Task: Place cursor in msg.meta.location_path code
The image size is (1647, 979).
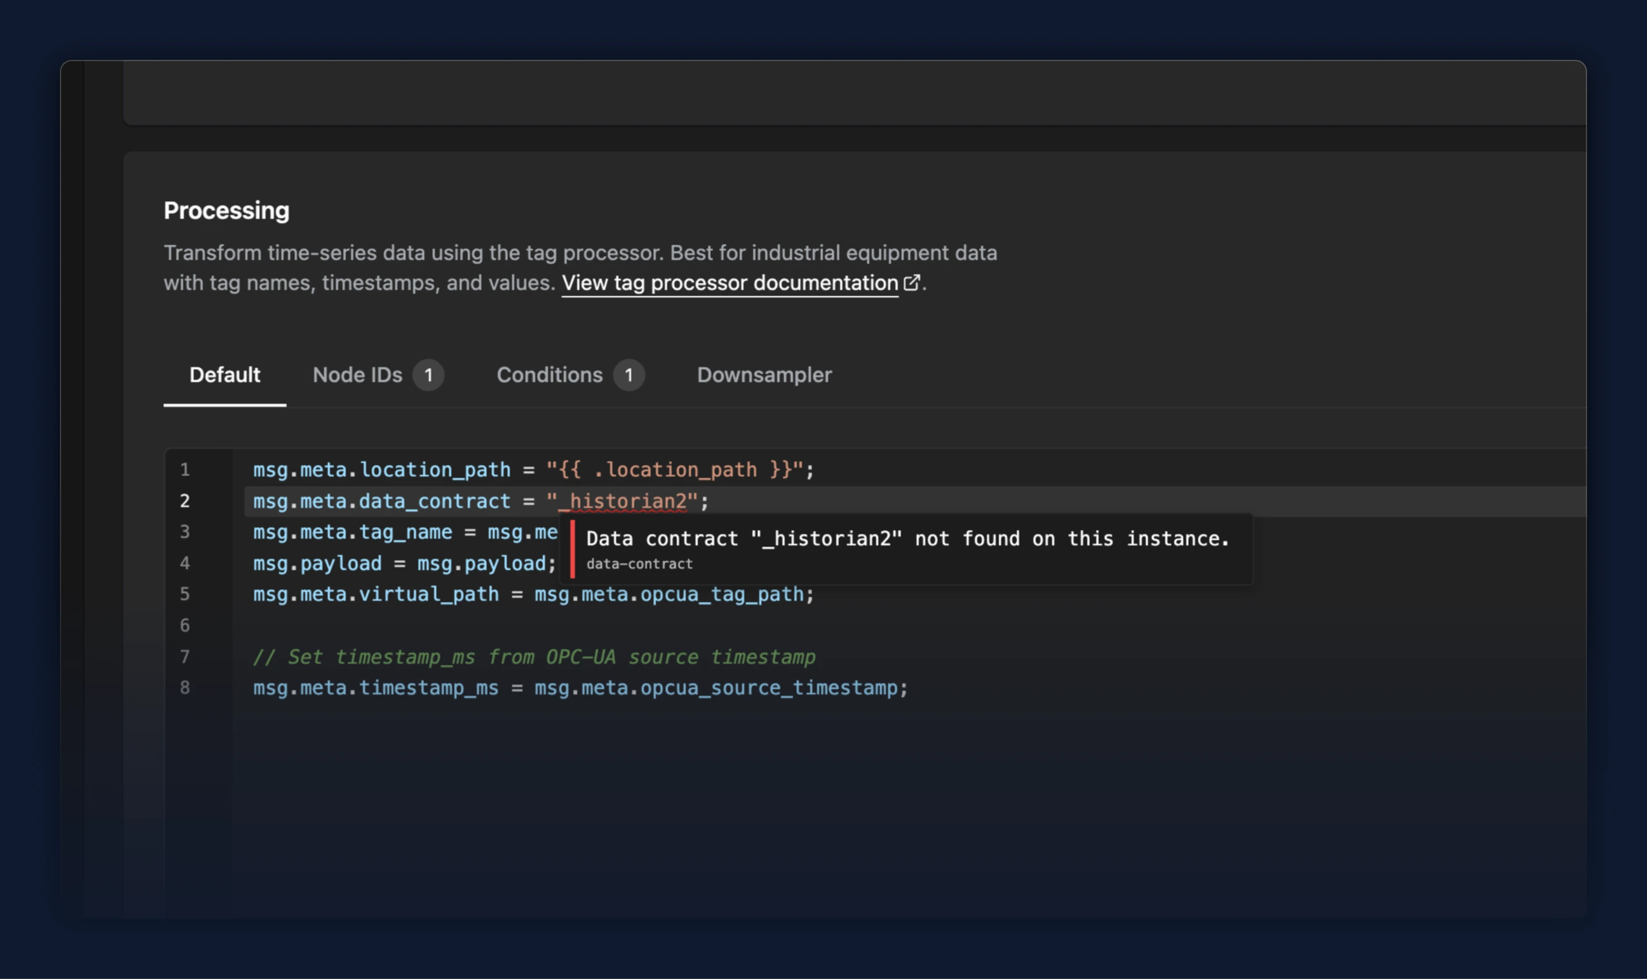Action: (382, 470)
